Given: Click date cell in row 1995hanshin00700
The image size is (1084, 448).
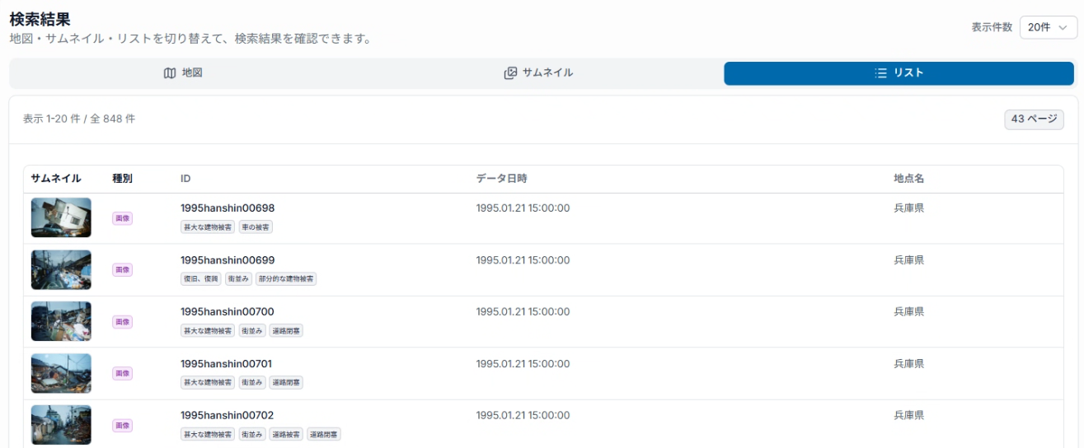Looking at the screenshot, I should [523, 312].
